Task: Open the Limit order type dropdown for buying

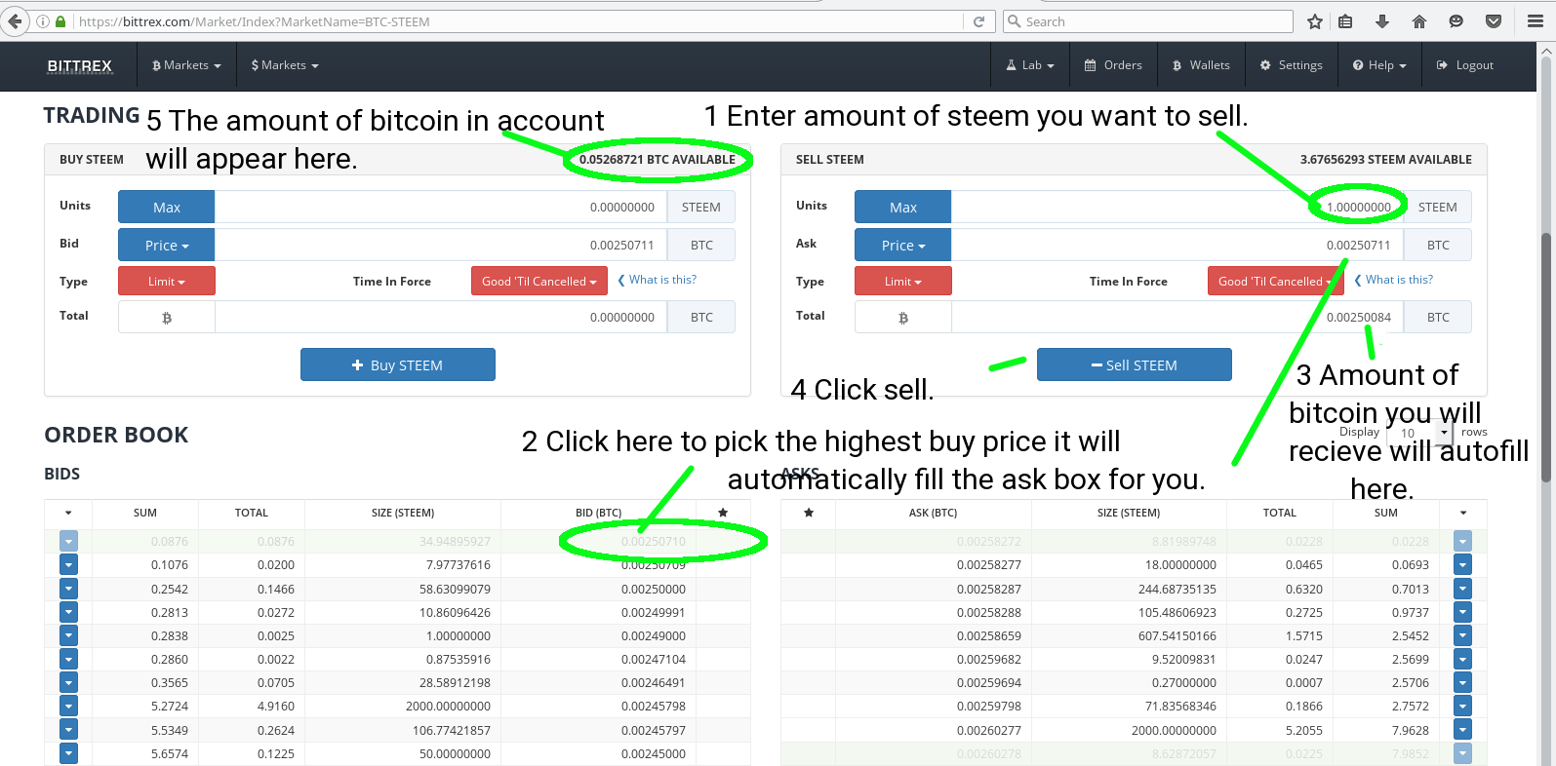Action: pos(167,282)
